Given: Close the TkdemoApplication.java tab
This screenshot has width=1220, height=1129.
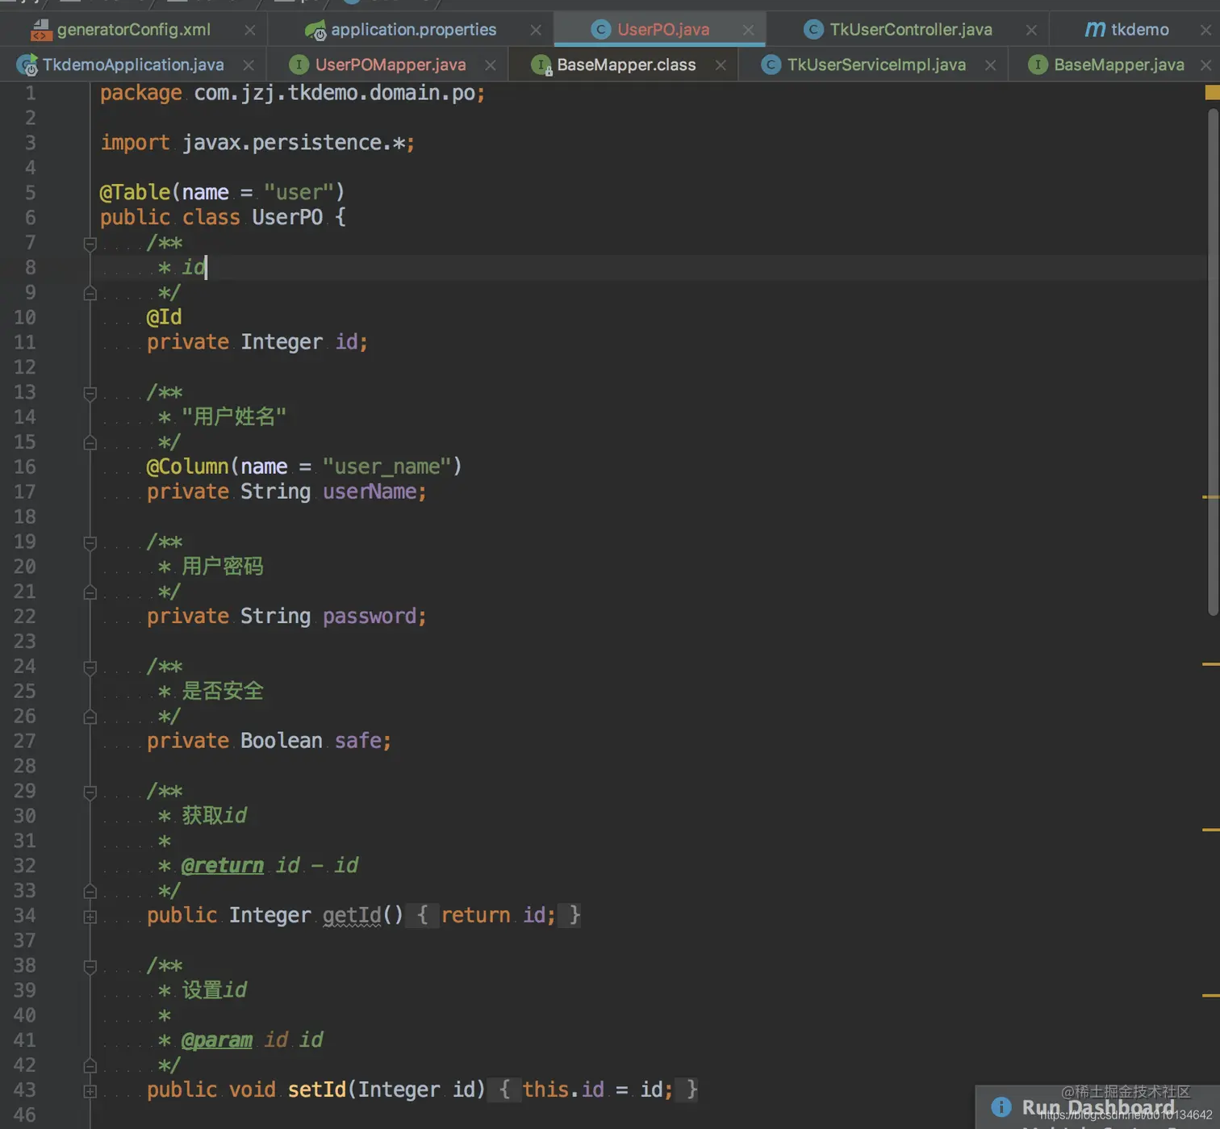Looking at the screenshot, I should [249, 65].
